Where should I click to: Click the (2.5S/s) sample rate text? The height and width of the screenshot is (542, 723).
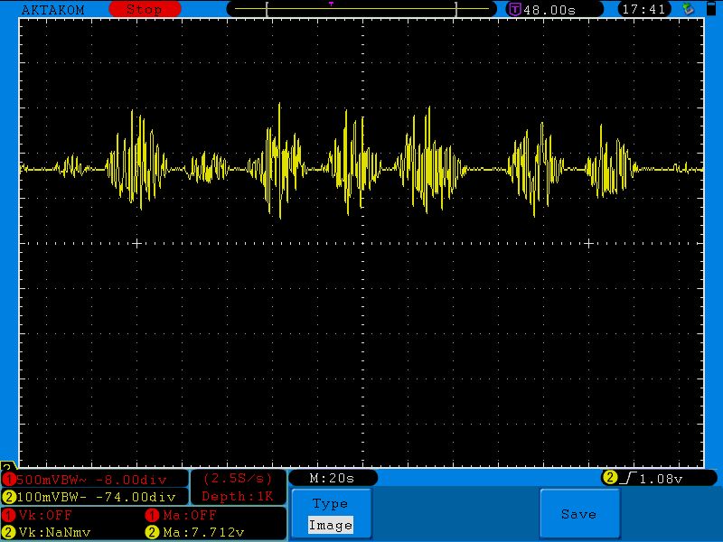point(238,479)
